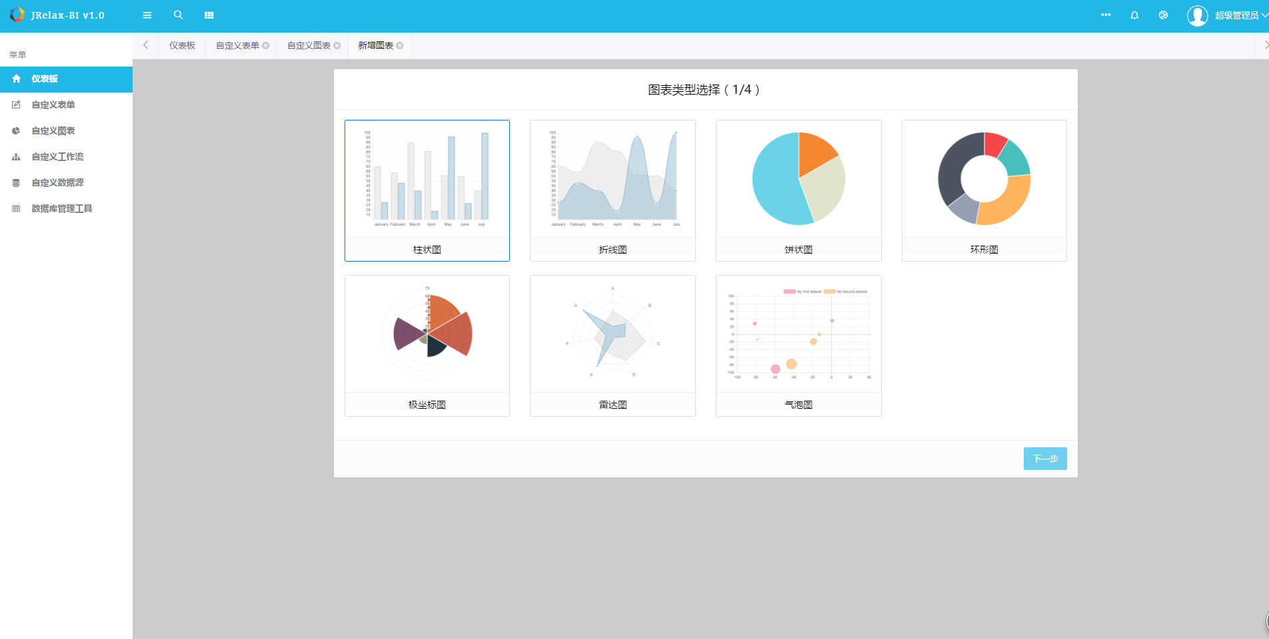1269x639 pixels.
Task: Close the 自定义表单 tab
Action: 266,45
